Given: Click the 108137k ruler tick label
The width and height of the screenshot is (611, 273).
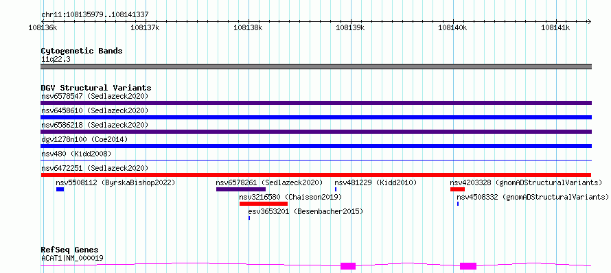Looking at the screenshot, I should [x=146, y=27].
